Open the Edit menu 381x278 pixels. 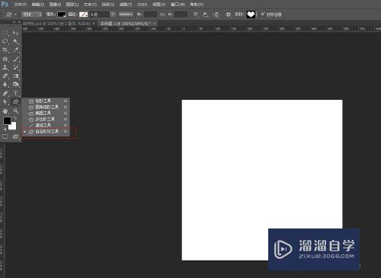(x=38, y=5)
